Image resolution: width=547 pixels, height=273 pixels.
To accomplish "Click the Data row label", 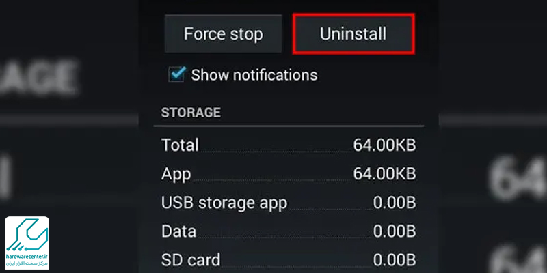I will point(178,231).
